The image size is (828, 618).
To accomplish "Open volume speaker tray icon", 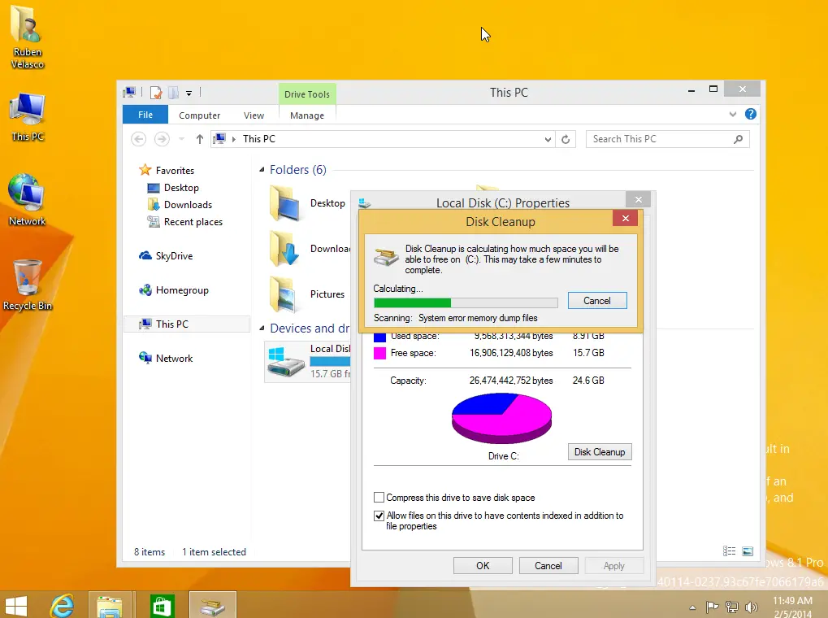I will (751, 607).
